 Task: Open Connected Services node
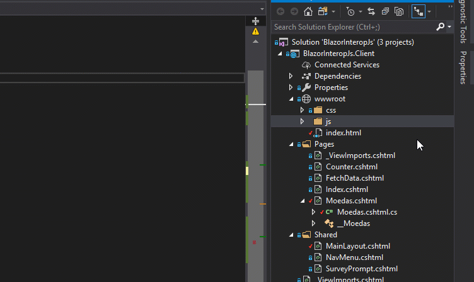click(x=347, y=65)
